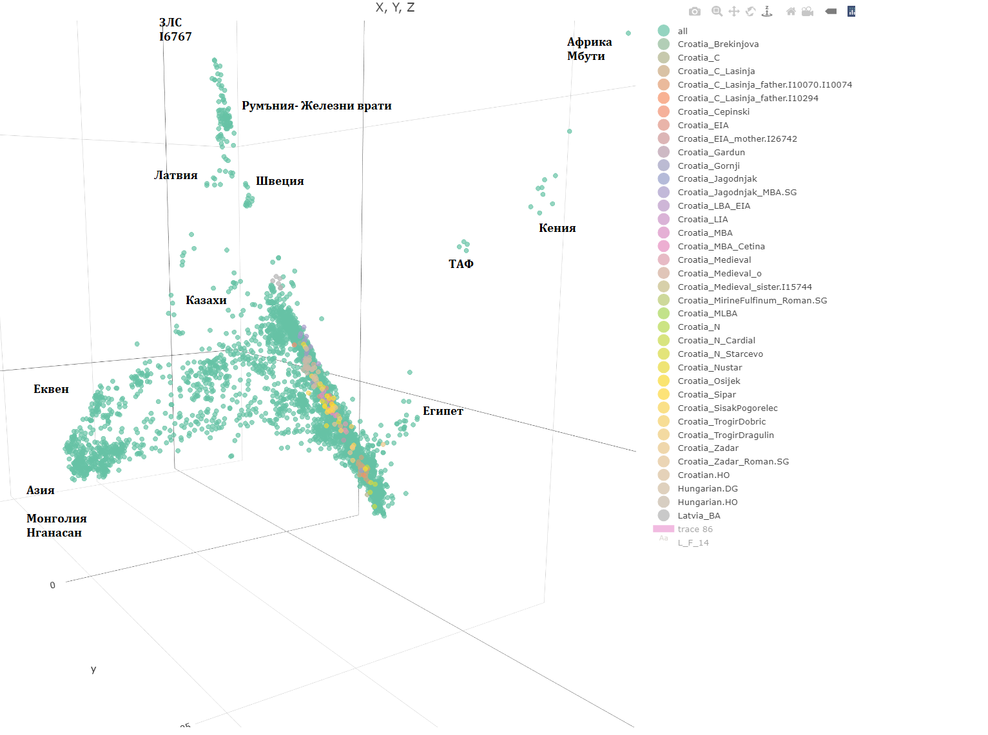Toggle hover closest data tag icon
The image size is (988, 735).
[831, 12]
